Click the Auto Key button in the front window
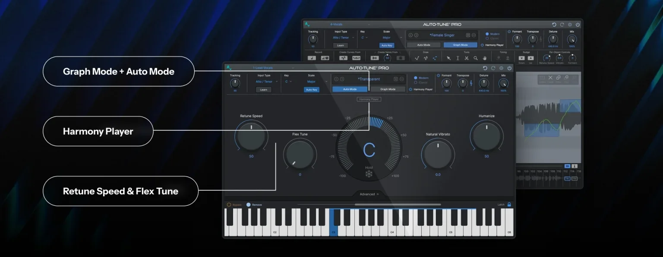The height and width of the screenshot is (257, 663). tap(312, 90)
